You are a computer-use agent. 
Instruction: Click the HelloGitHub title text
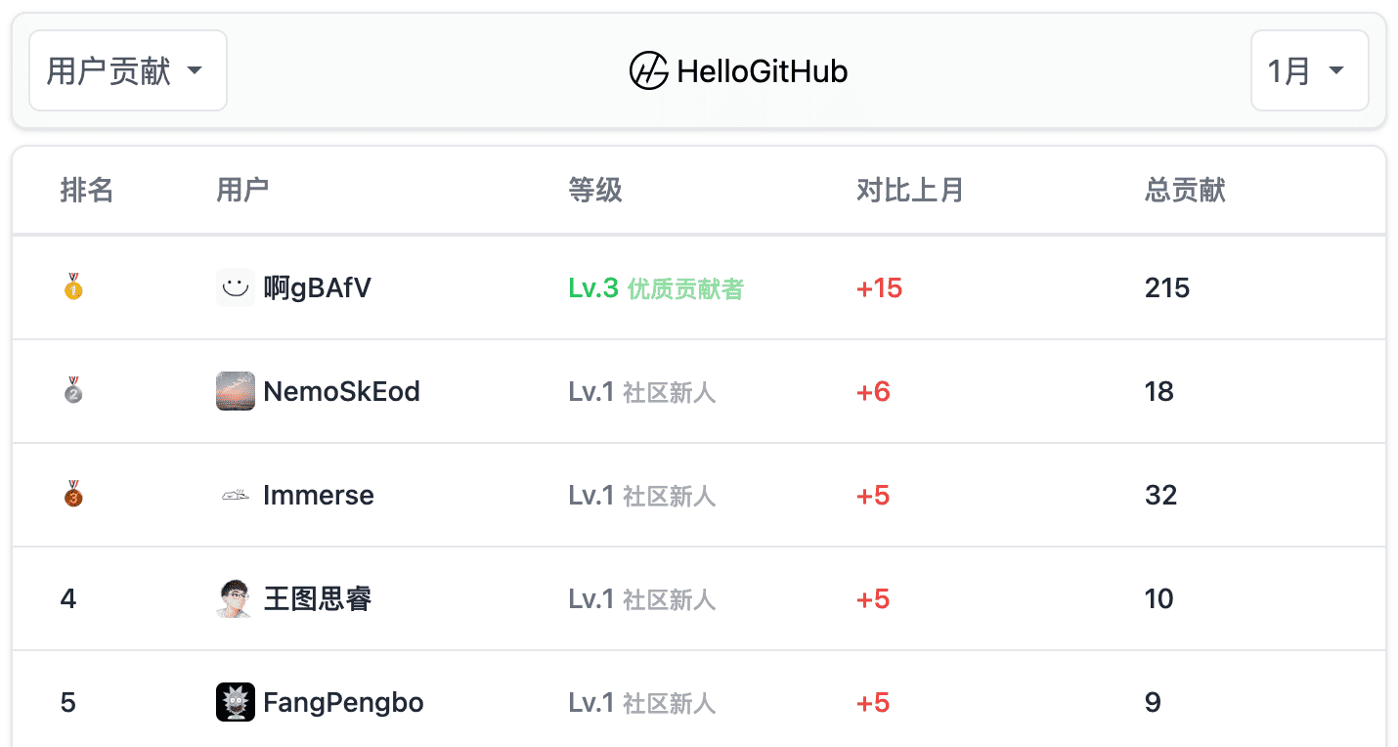pyautogui.click(x=763, y=71)
